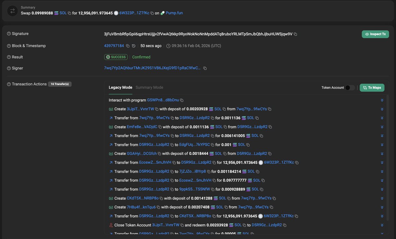
Task: Copy 3iJpiT...VvnrTW address in Create row
Action: click(157, 109)
